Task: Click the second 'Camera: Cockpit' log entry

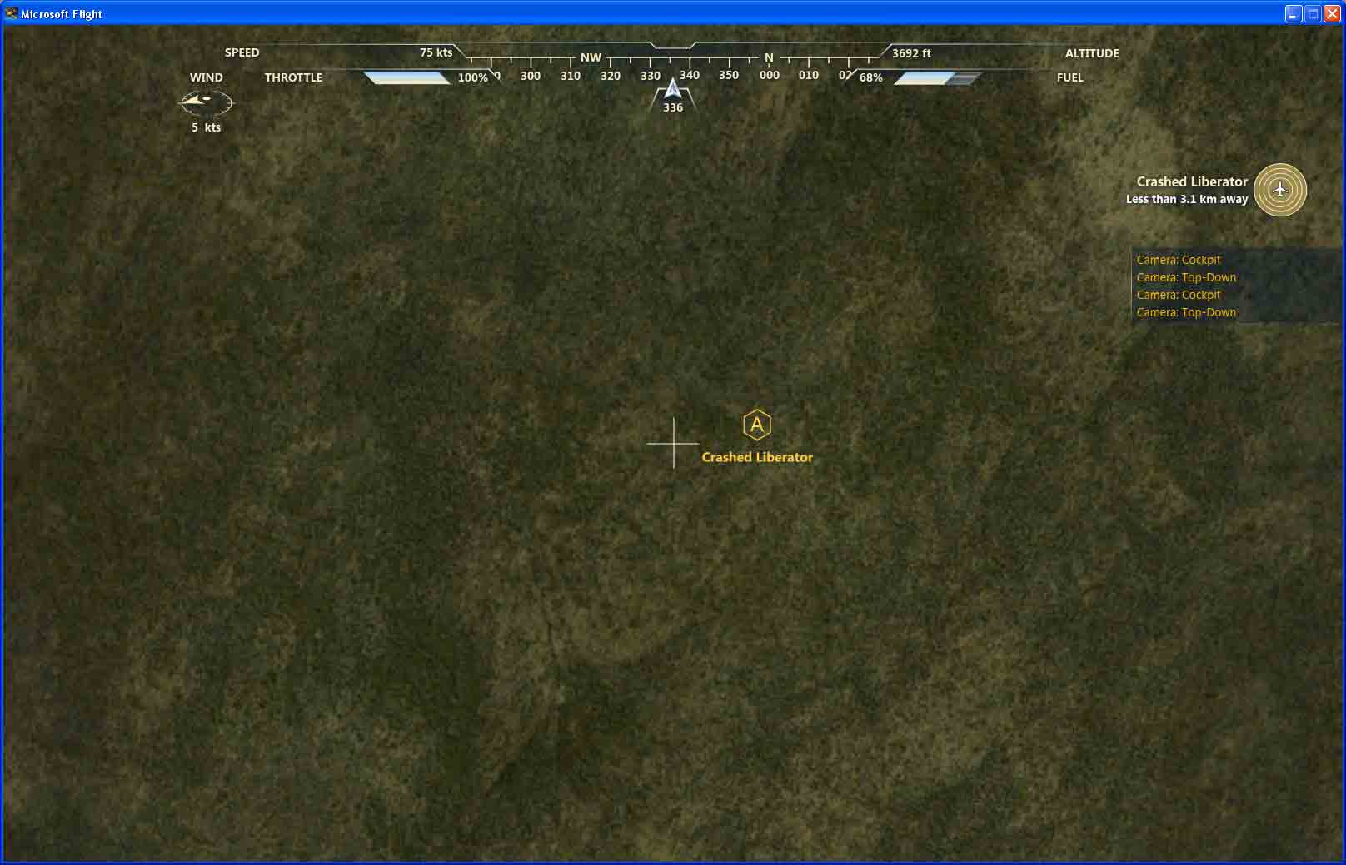Action: point(1179,295)
